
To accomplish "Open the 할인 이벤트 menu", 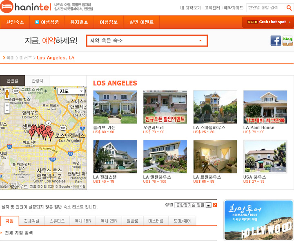I will coord(142,22).
